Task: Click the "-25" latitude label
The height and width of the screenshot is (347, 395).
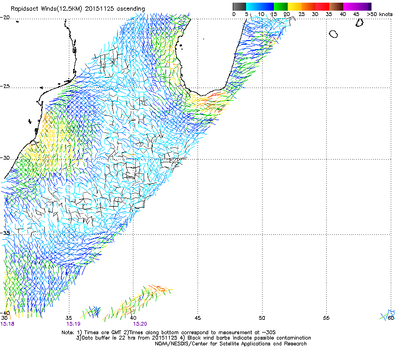Action: point(5,86)
